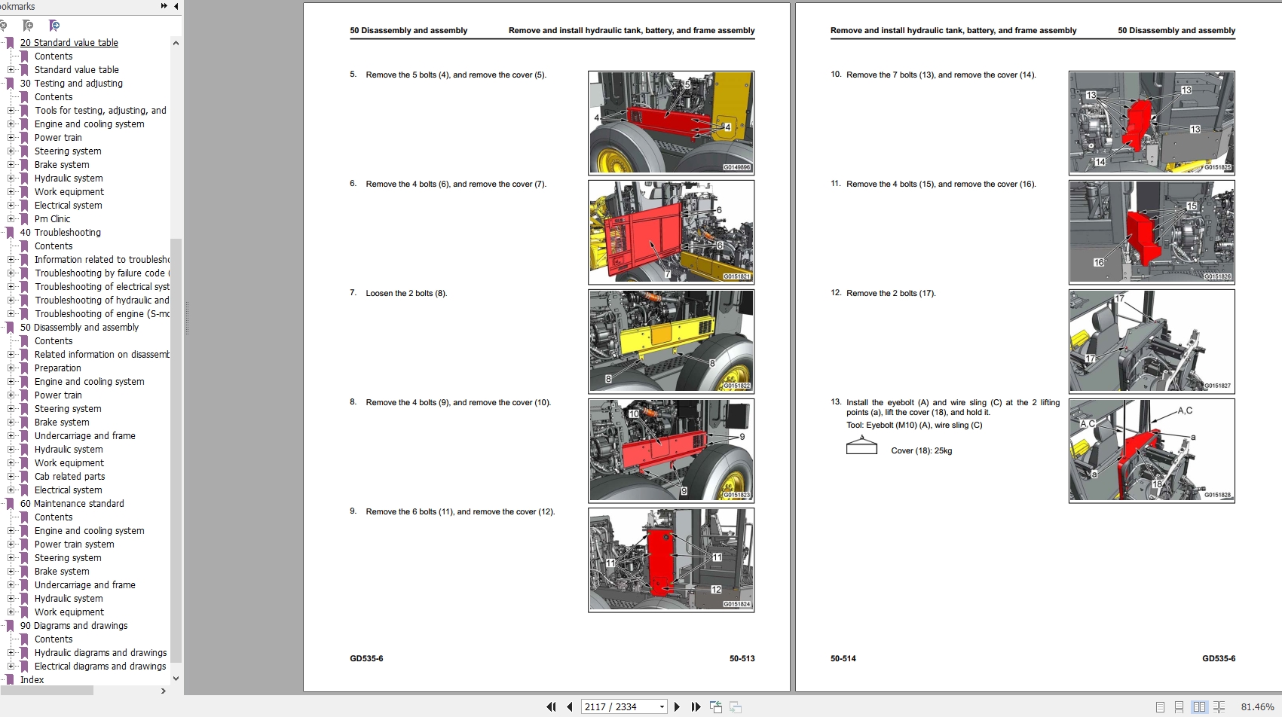
Task: Click the add new bookmark icon
Action: (28, 26)
